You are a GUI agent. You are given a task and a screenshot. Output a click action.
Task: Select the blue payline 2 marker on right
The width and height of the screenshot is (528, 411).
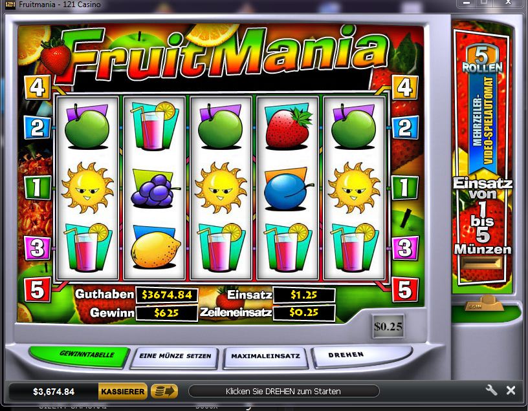[x=405, y=127]
